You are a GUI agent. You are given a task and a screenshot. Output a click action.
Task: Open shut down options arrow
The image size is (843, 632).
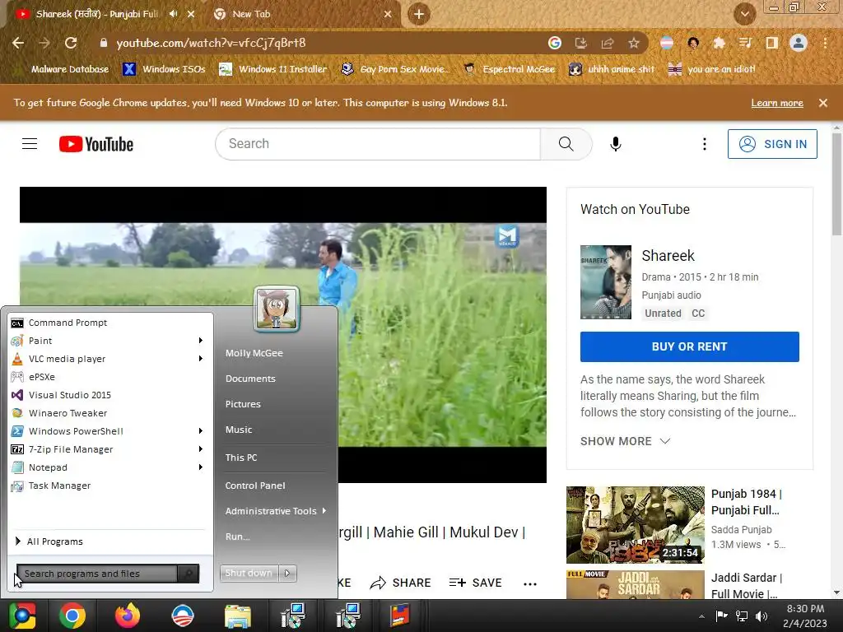287,574
